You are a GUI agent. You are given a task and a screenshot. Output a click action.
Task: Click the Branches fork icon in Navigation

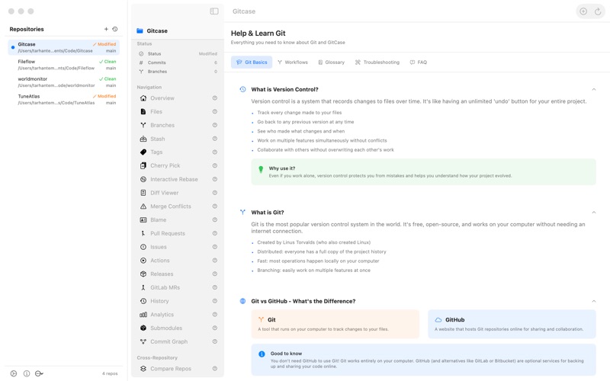pyautogui.click(x=143, y=125)
